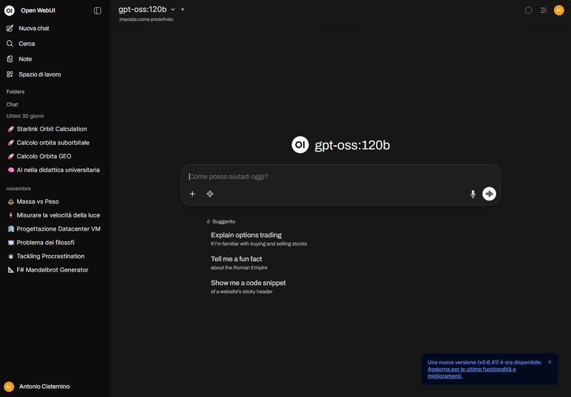571x397 pixels.
Task: Open the top-right user avatar menu
Action: click(x=558, y=10)
